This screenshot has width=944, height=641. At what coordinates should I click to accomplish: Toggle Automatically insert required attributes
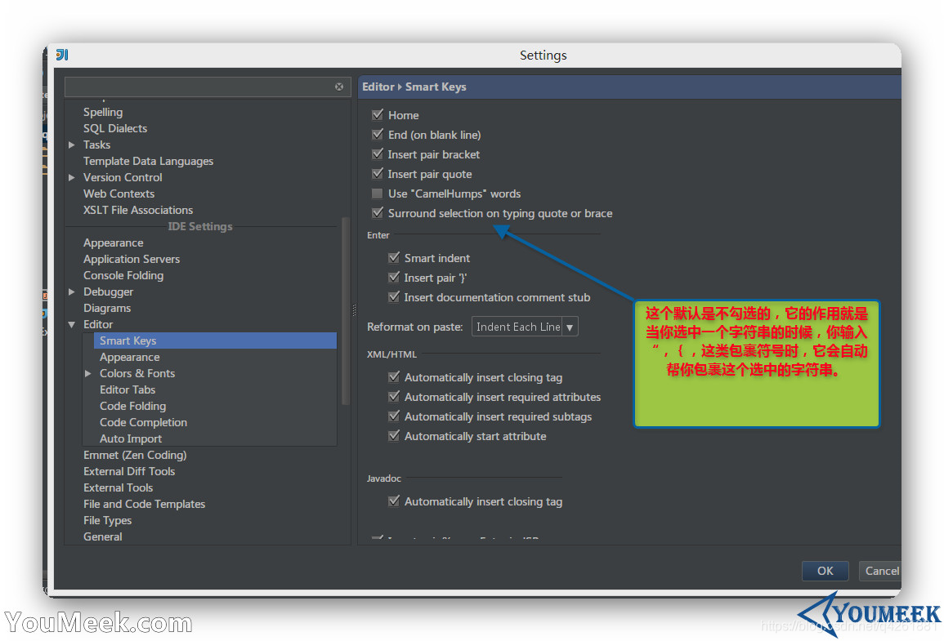click(394, 396)
